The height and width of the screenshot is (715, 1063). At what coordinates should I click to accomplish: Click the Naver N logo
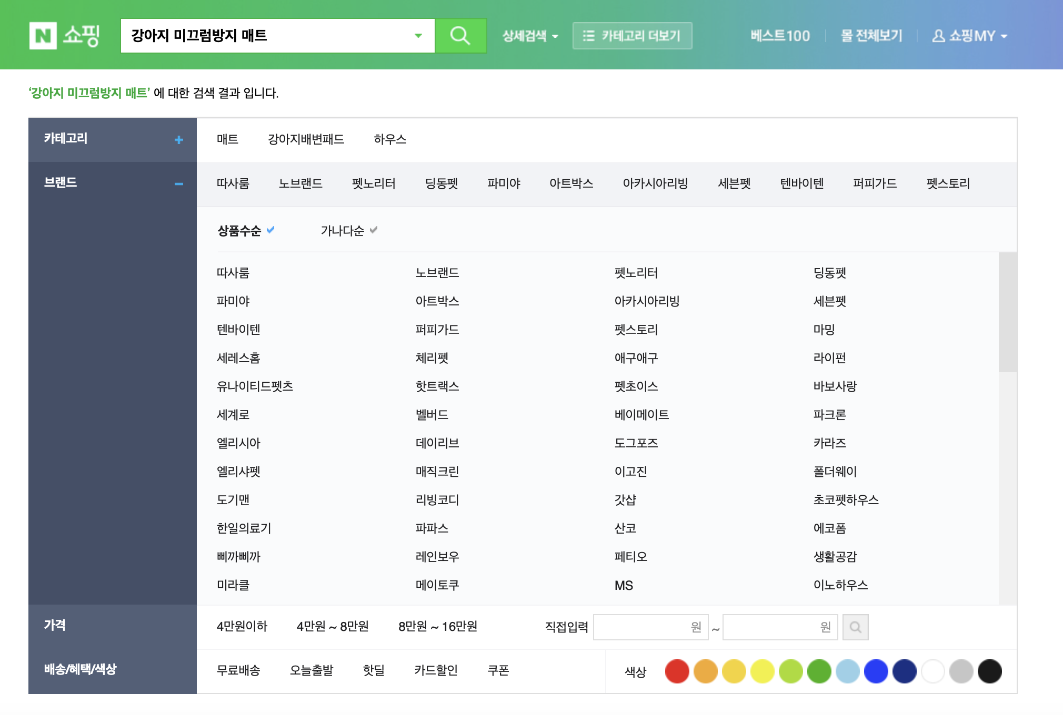43,36
